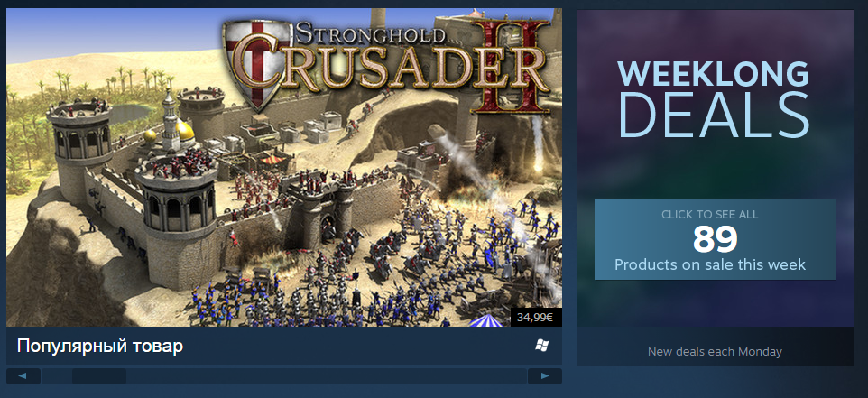Click the number 89 in the deals button

pyautogui.click(x=715, y=239)
